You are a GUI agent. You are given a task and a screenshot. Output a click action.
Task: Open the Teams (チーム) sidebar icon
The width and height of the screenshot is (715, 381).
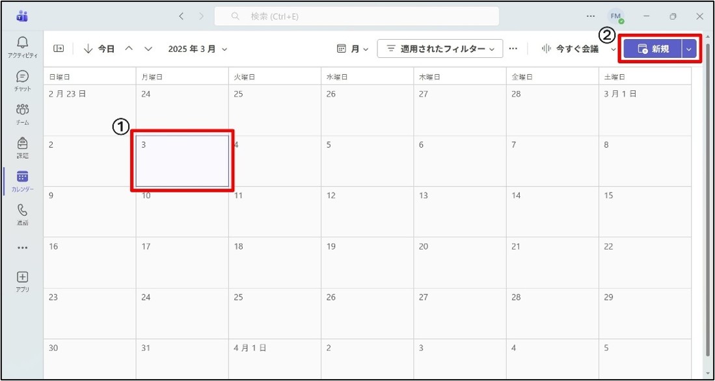pyautogui.click(x=22, y=111)
